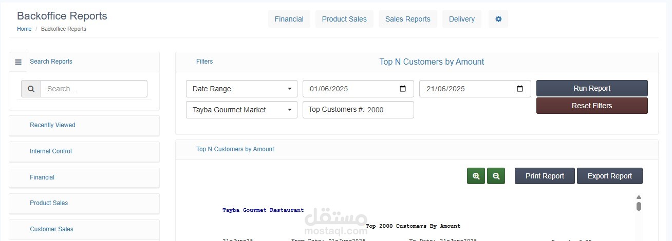Click the Backoffice Reports page title
Screen dimensions: 672x241
point(62,16)
